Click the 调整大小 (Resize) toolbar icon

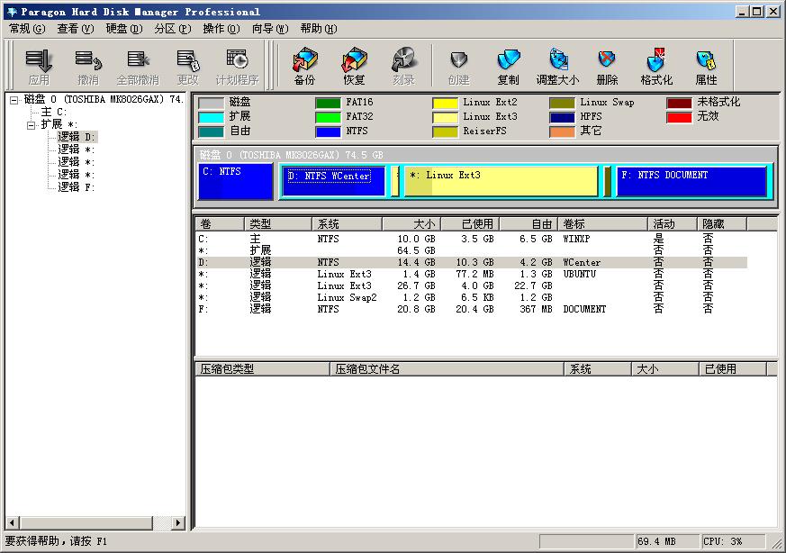coord(557,67)
